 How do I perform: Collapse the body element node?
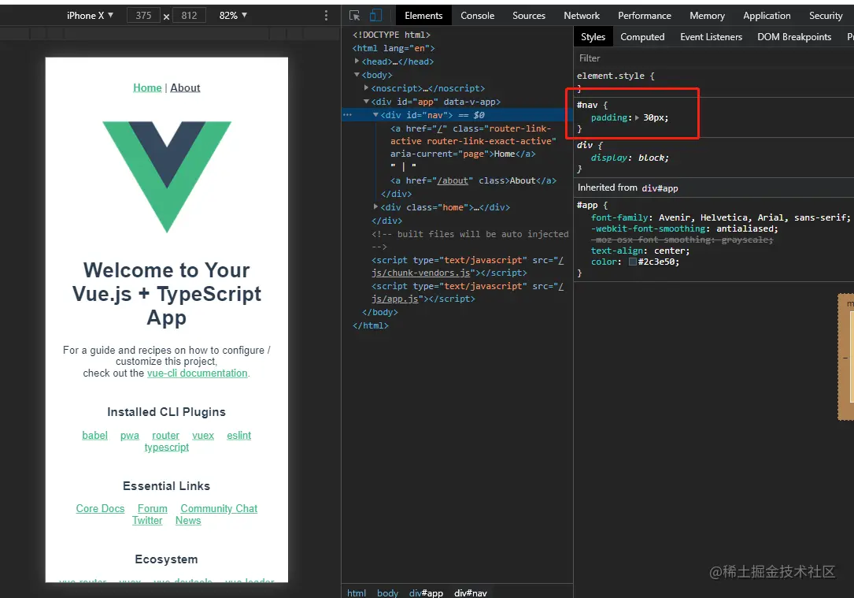(x=357, y=75)
